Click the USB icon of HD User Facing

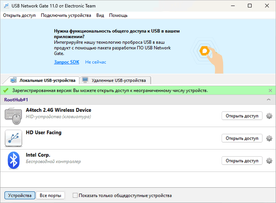pyautogui.click(x=13, y=138)
